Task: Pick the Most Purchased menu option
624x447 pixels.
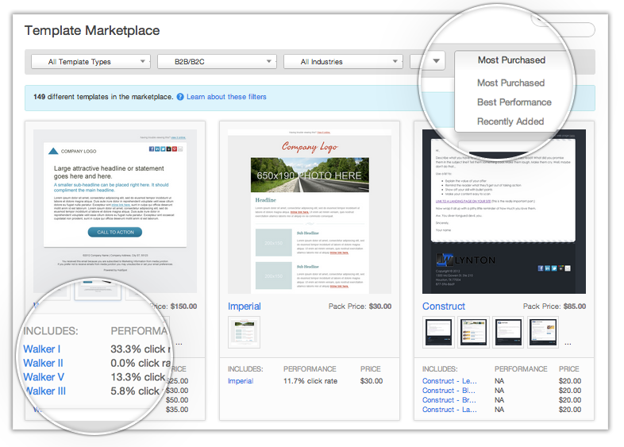Action: tap(510, 83)
